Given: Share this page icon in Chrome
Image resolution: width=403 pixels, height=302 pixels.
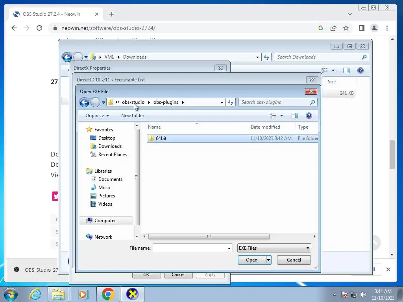Looking at the screenshot, I should 333,28.
